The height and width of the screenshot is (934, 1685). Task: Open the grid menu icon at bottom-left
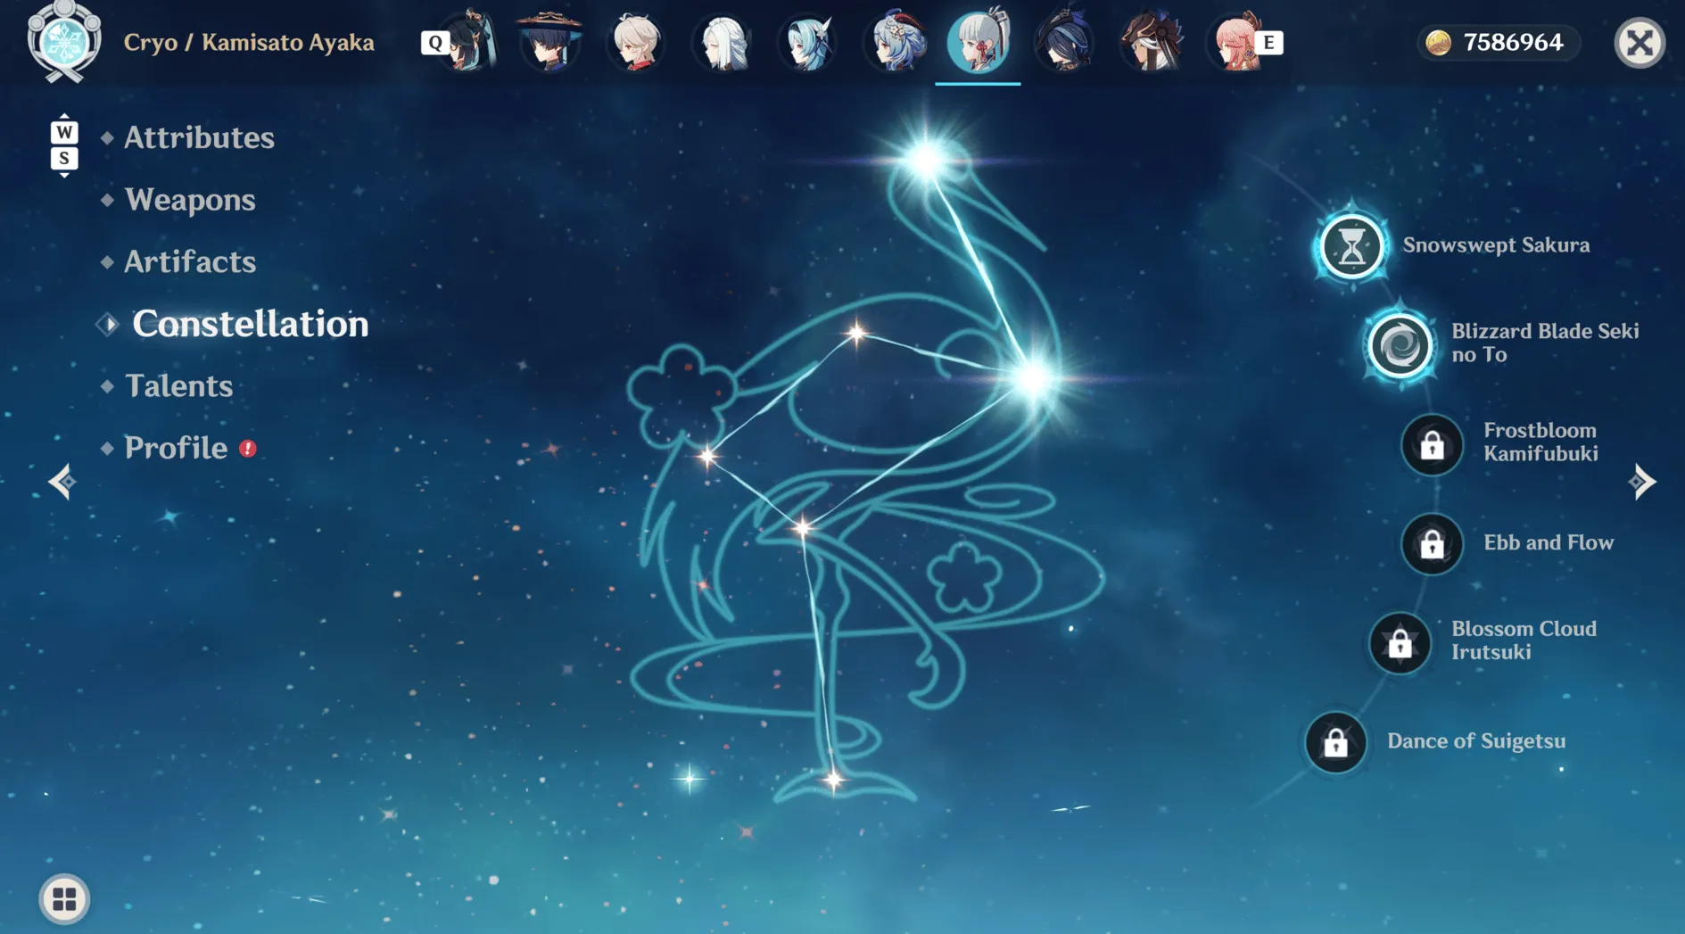(x=64, y=898)
